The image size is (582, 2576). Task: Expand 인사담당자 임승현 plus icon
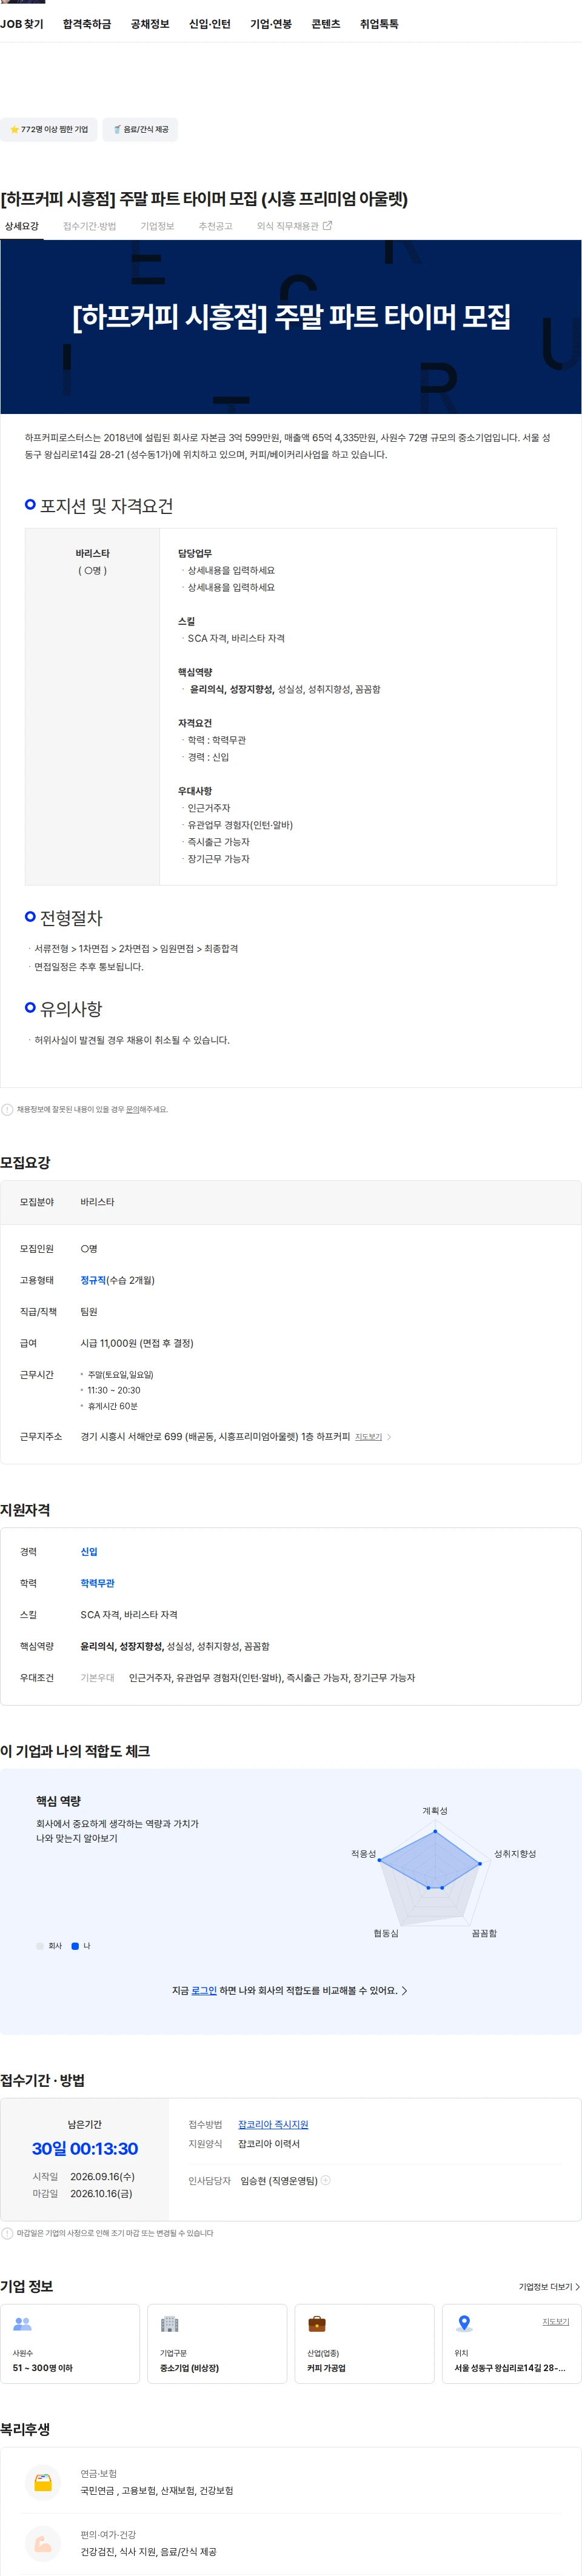326,2180
